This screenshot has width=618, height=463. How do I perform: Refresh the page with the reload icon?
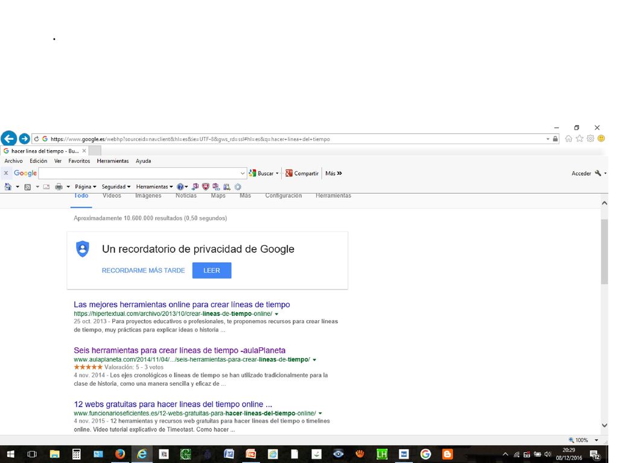36,139
